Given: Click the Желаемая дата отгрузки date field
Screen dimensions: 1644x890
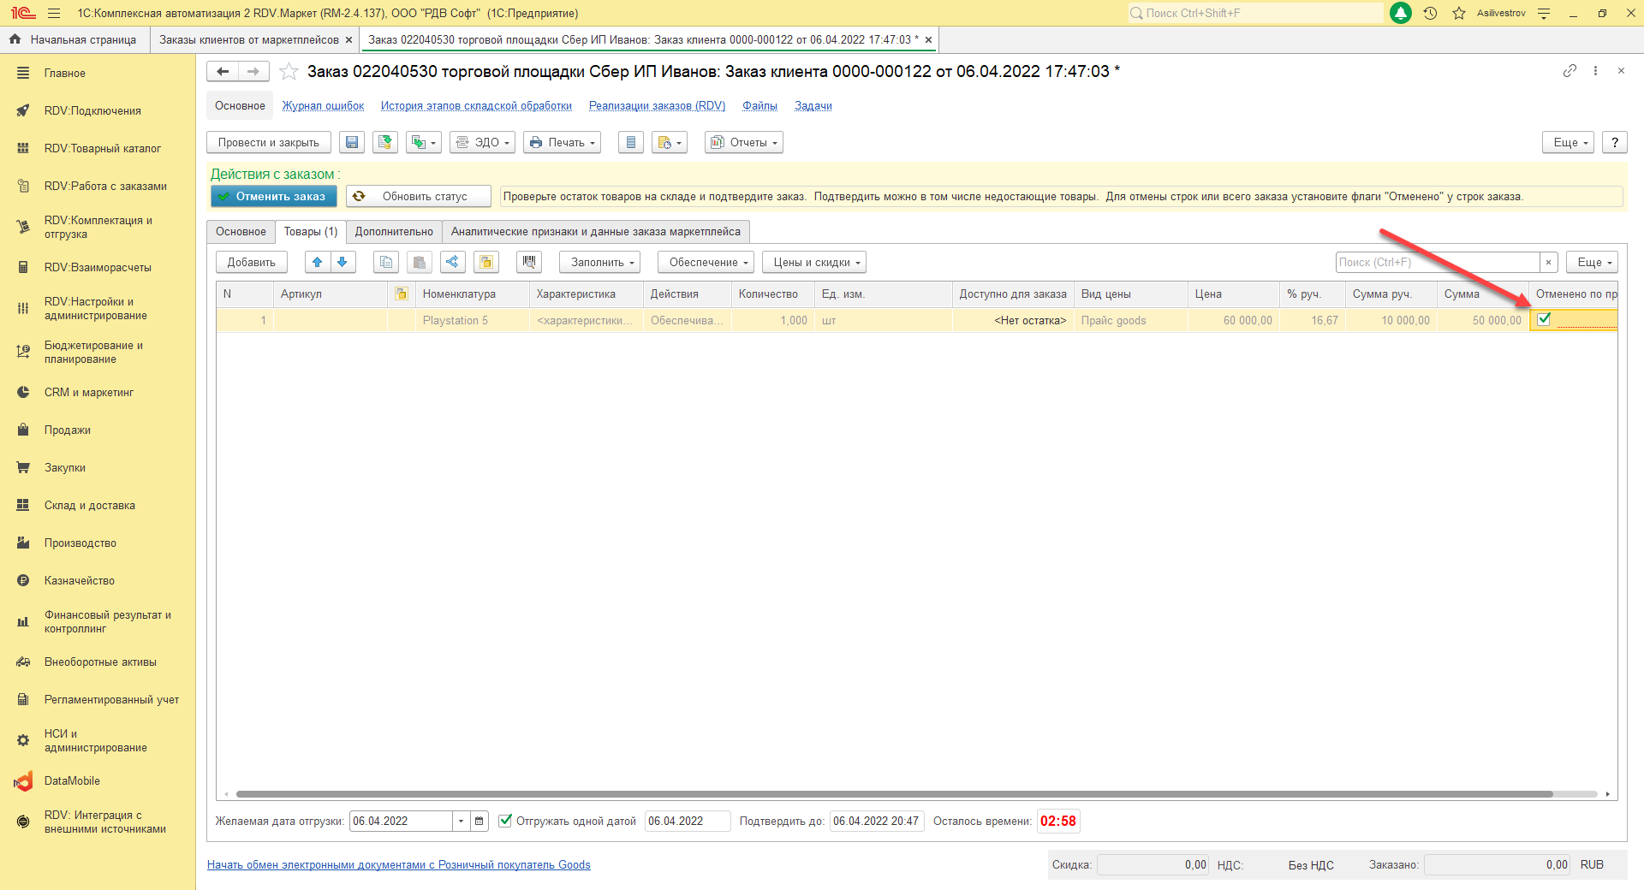Looking at the screenshot, I should click(401, 822).
